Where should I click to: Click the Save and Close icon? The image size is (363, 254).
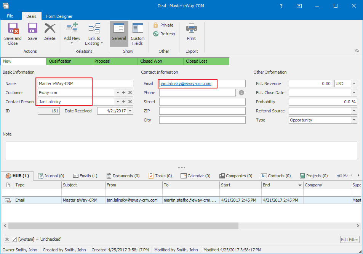tap(13, 34)
